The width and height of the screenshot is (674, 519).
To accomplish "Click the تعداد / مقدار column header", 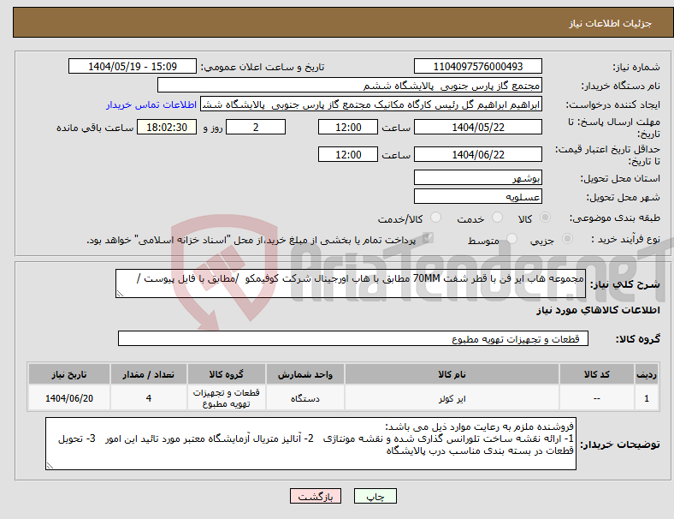I will point(148,374).
